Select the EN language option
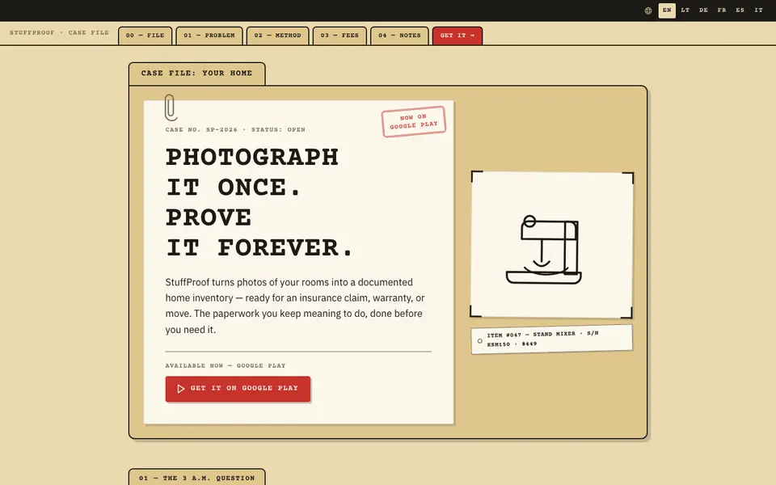The height and width of the screenshot is (485, 776). (x=667, y=11)
